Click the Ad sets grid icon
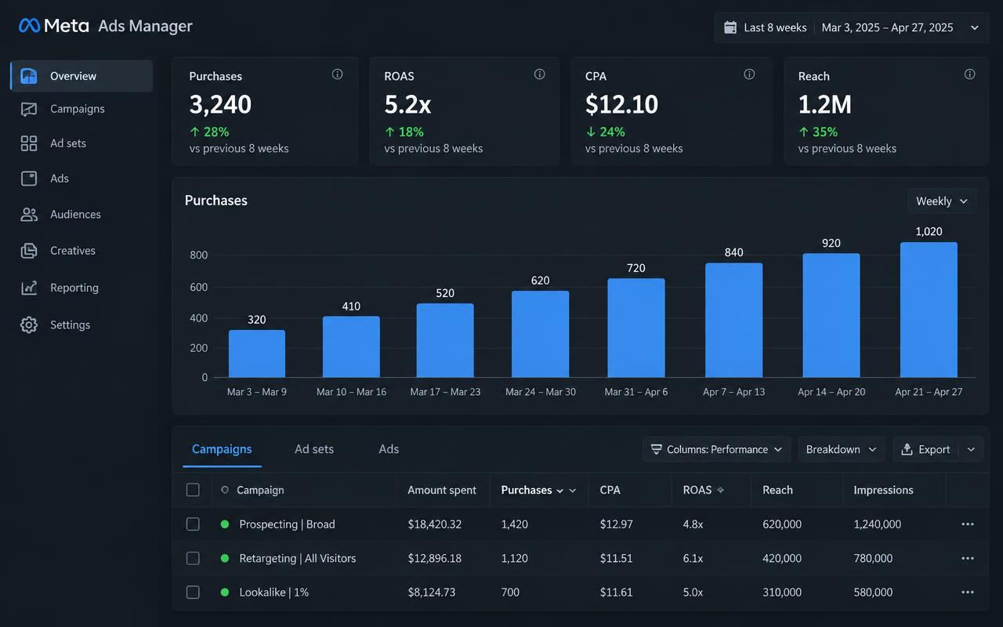Viewport: 1003px width, 627px height. 29,143
